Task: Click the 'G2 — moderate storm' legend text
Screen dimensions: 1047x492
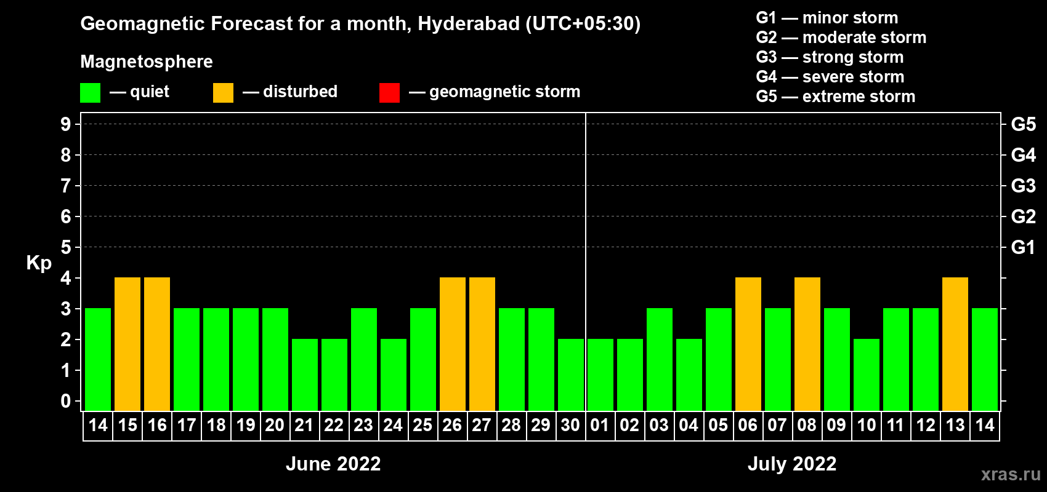Action: pos(841,38)
